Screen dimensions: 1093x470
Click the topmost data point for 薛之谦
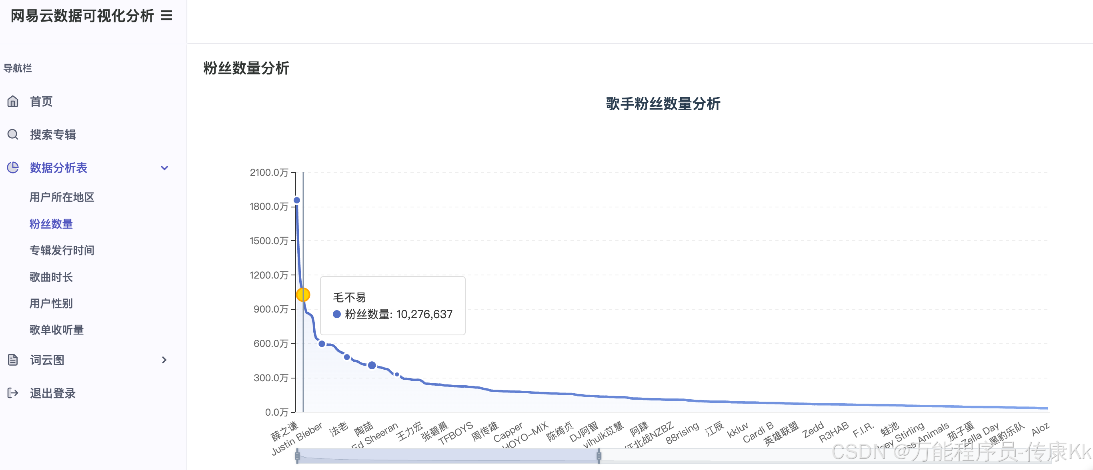[x=297, y=200]
